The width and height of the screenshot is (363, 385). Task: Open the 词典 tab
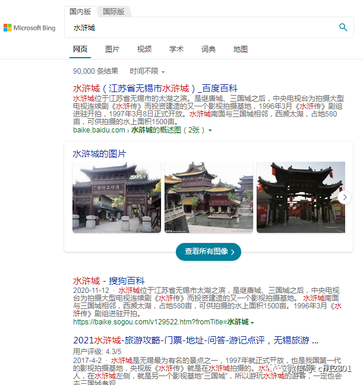209,49
